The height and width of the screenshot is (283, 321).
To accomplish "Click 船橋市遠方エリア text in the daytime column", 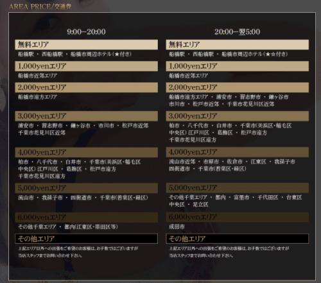I will (38, 97).
